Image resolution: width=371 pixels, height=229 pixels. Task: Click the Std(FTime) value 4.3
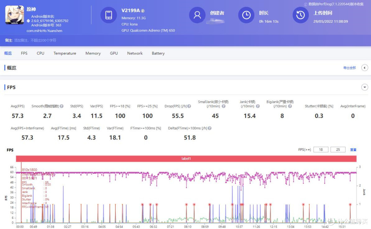pyautogui.click(x=92, y=137)
